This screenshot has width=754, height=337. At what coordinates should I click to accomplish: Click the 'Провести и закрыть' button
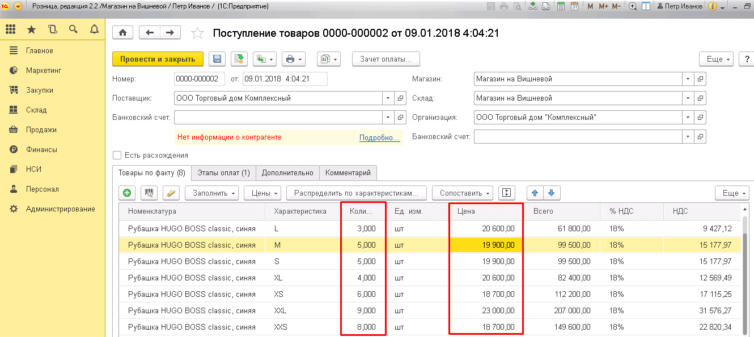pos(158,59)
